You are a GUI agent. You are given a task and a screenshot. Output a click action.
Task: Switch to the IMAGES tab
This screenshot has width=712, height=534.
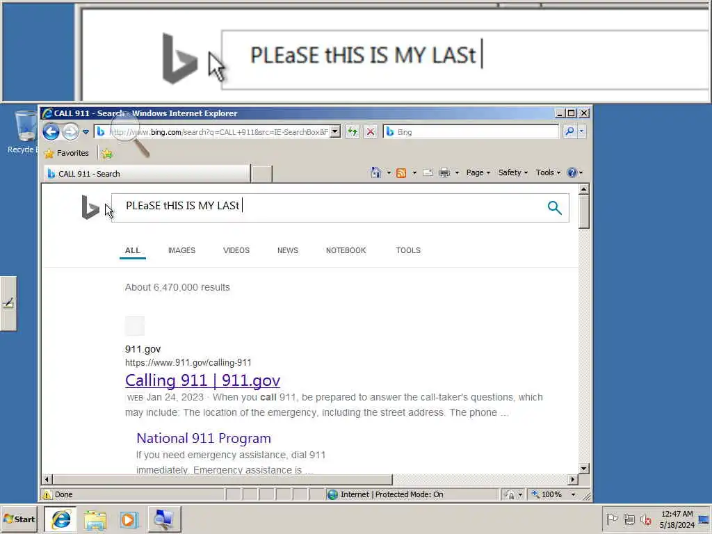click(181, 250)
